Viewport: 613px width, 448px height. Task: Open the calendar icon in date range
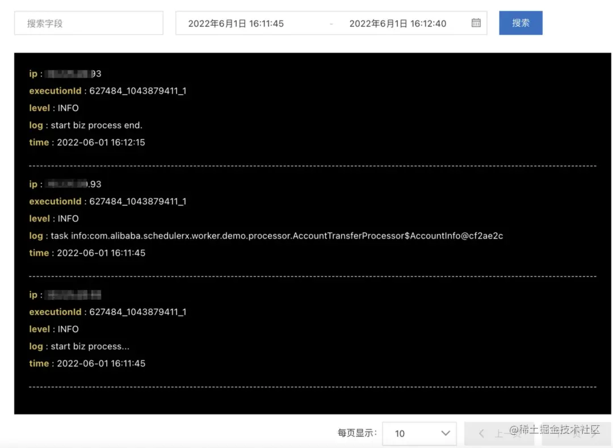pos(476,23)
